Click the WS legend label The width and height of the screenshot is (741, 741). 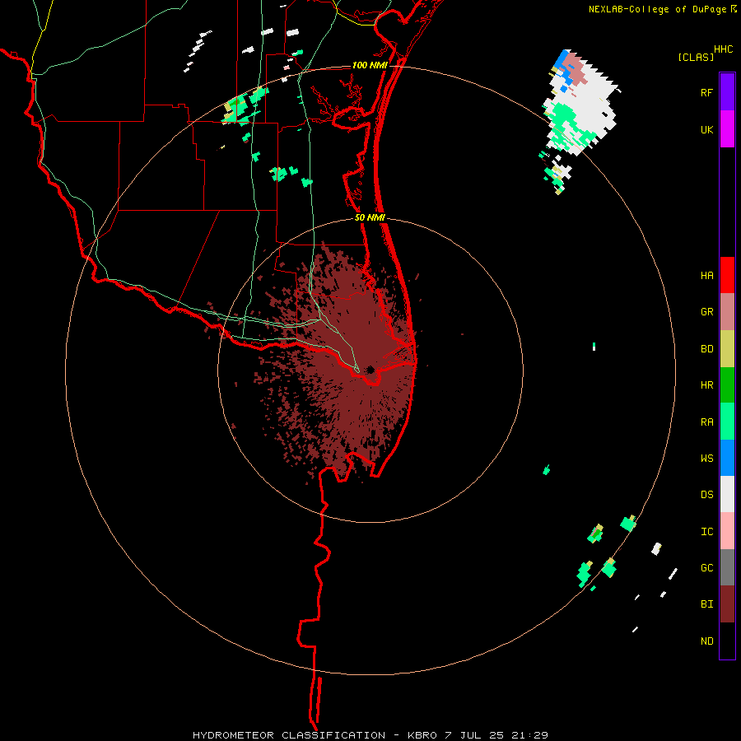tap(707, 459)
